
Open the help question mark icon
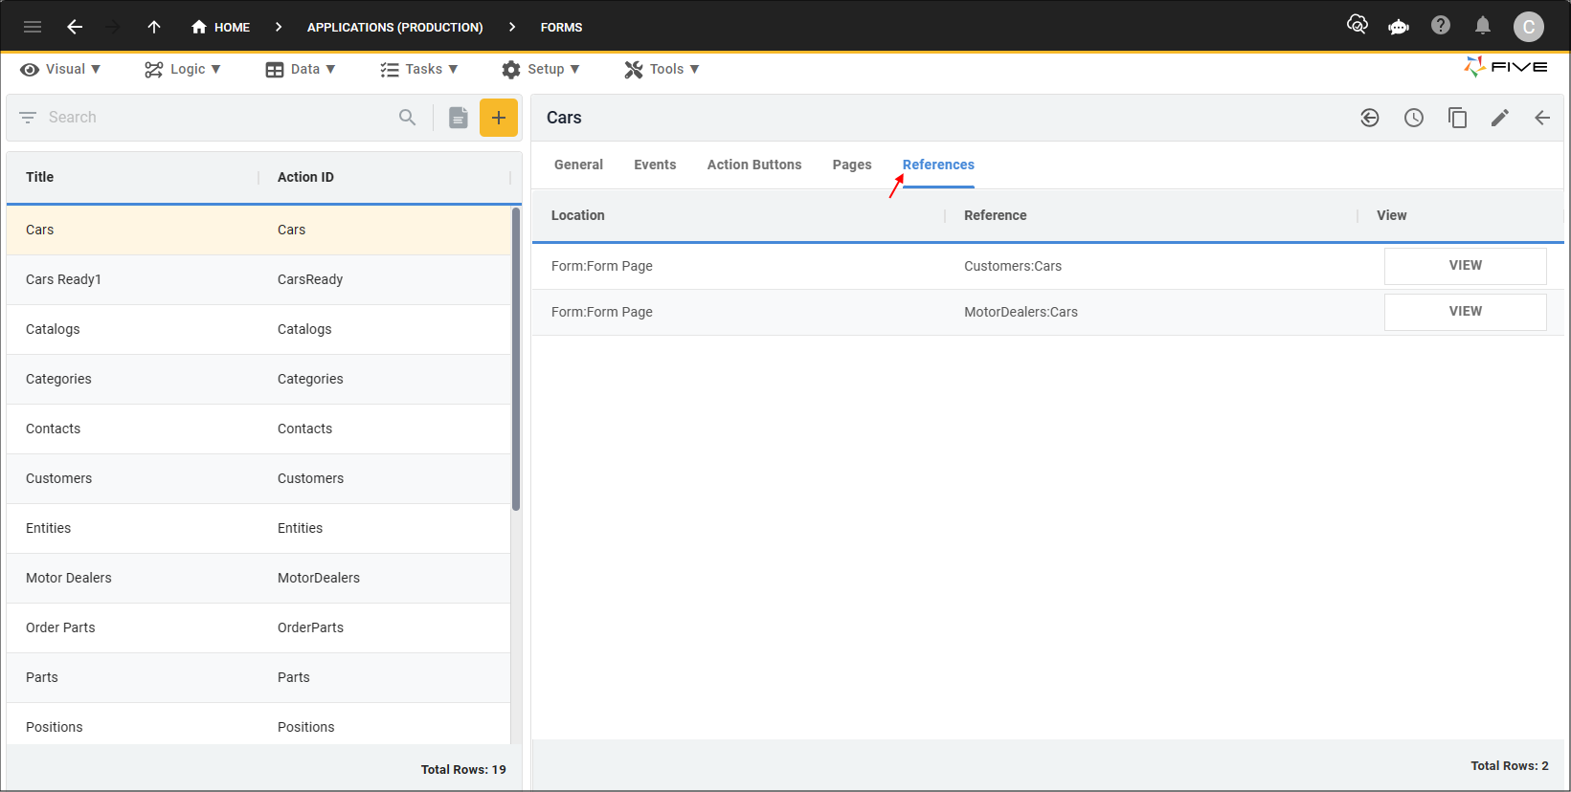1441,25
